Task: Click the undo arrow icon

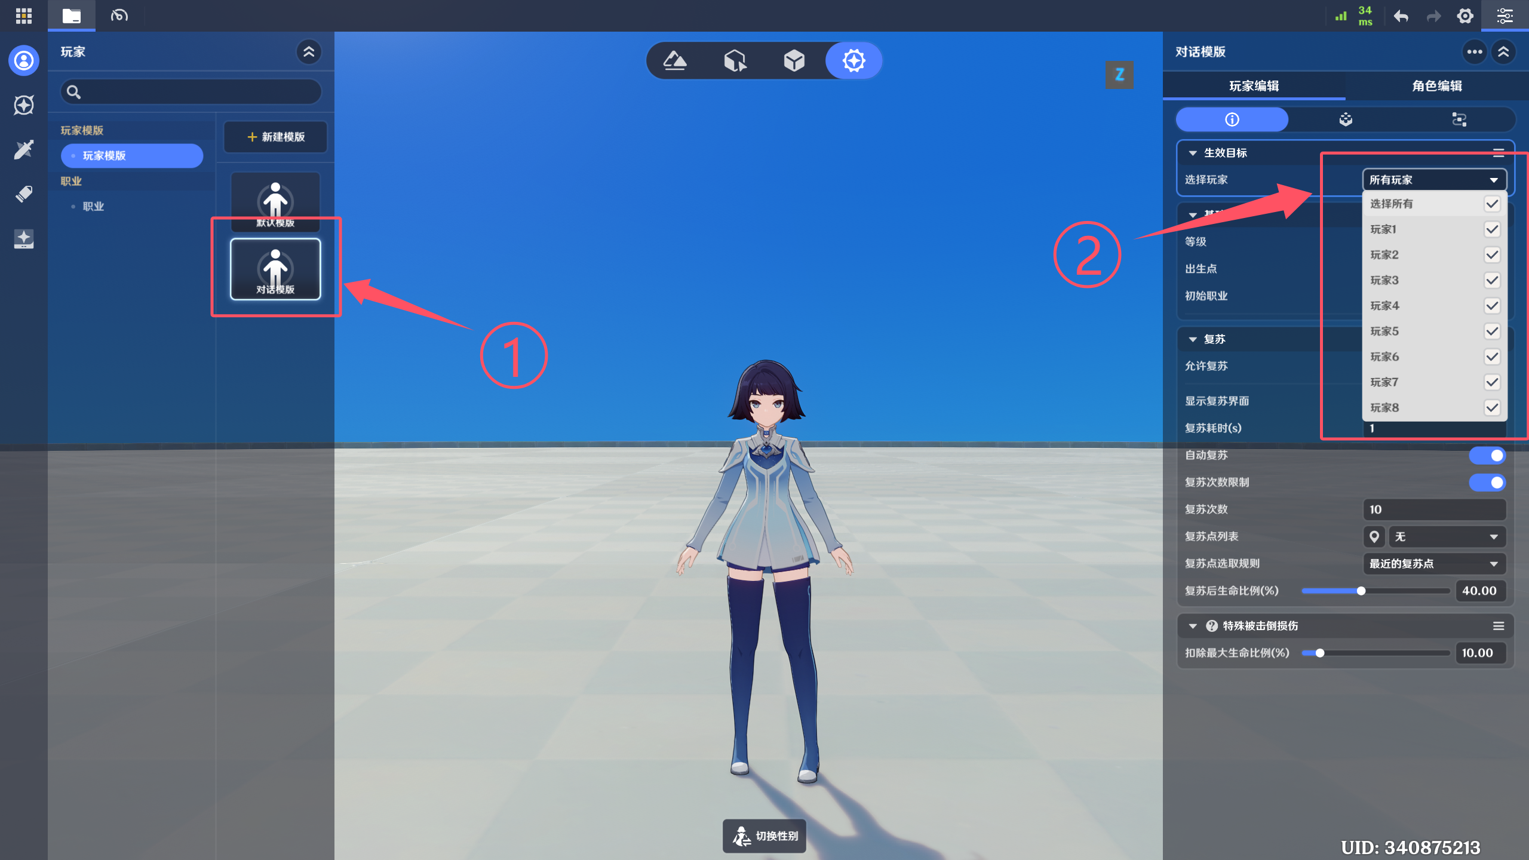Action: point(1401,16)
